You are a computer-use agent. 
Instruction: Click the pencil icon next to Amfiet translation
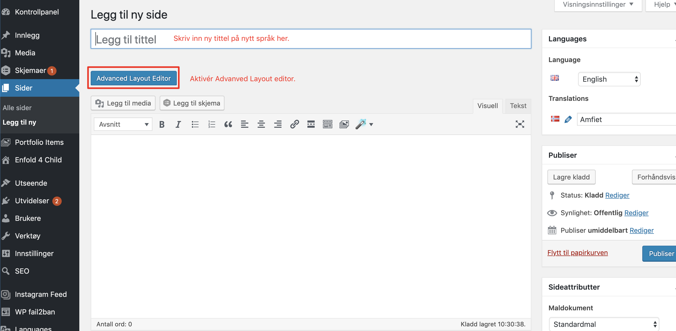click(x=568, y=119)
